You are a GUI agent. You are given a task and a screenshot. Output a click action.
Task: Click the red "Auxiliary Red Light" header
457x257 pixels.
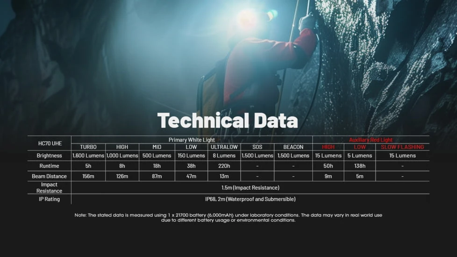click(x=371, y=140)
